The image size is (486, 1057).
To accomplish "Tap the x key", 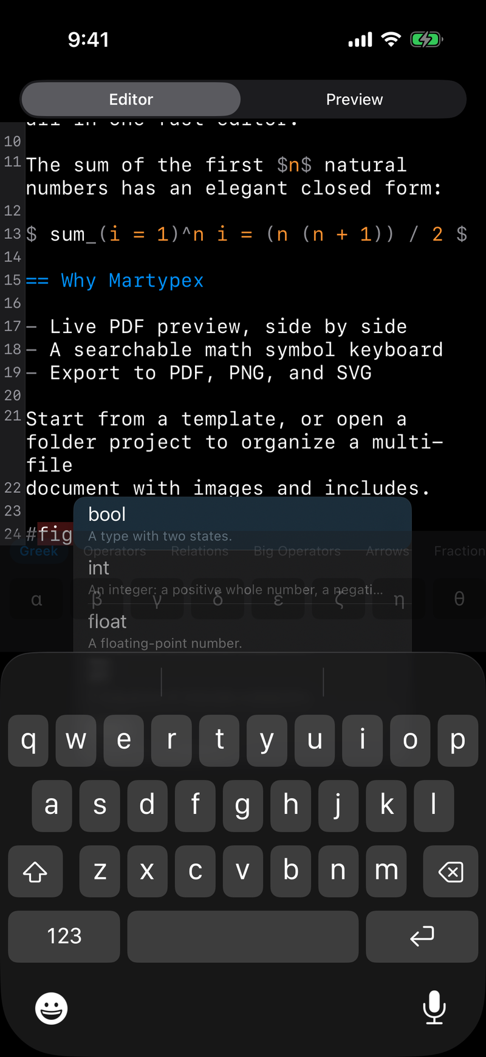I will pyautogui.click(x=148, y=871).
